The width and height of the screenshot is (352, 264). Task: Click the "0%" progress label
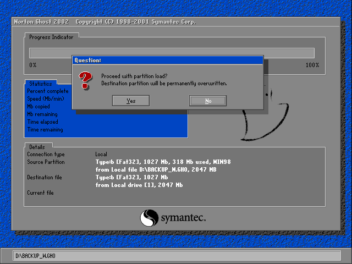pos(33,65)
